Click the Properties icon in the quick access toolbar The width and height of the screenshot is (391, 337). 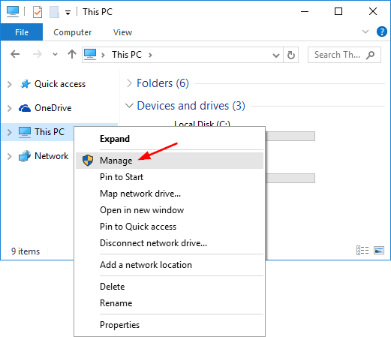pos(38,12)
